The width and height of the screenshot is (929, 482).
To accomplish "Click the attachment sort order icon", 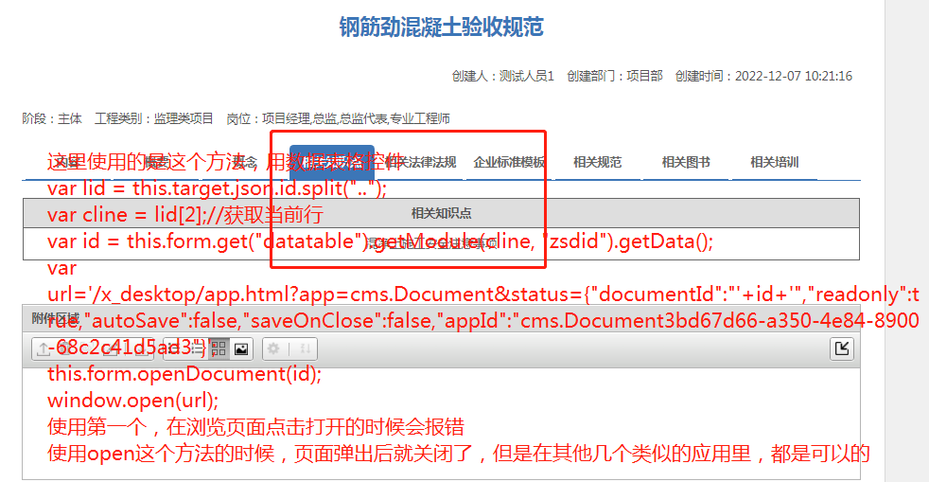I will [306, 348].
